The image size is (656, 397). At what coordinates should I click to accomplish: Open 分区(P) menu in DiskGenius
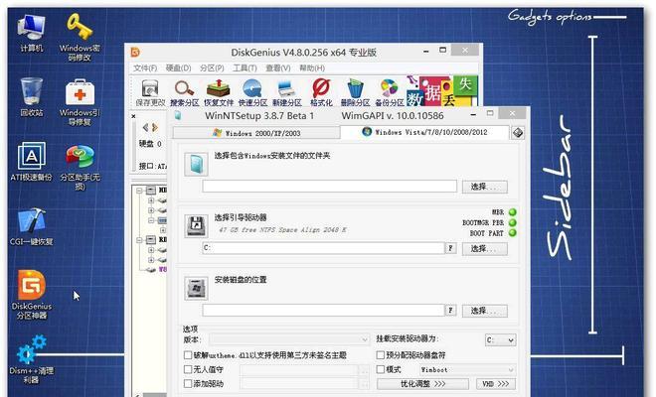click(212, 68)
